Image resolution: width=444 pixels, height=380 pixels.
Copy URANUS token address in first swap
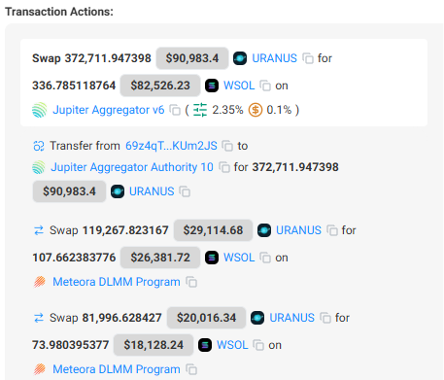point(308,58)
